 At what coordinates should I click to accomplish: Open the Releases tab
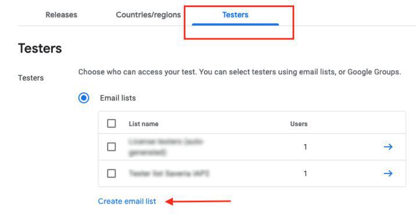point(61,15)
